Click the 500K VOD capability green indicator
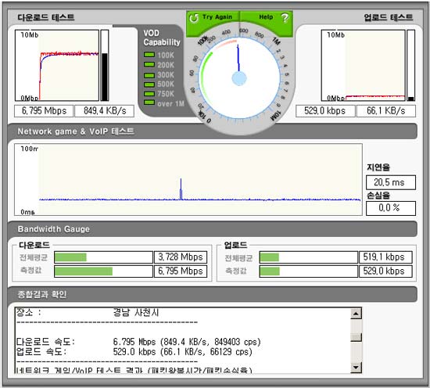Screen dimensions: 430x388 149,84
